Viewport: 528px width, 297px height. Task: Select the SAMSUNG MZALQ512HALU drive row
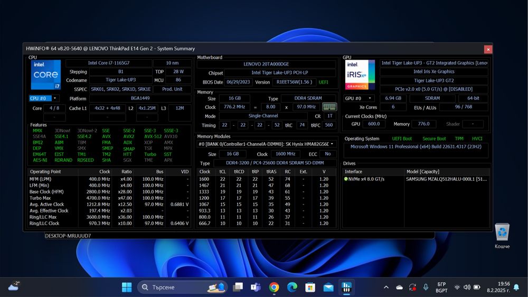point(416,179)
